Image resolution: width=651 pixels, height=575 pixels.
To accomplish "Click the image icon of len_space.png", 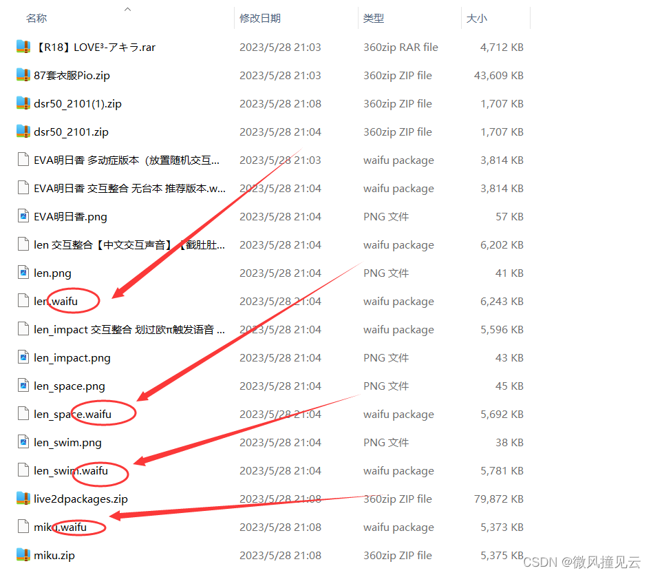I will pyautogui.click(x=23, y=386).
